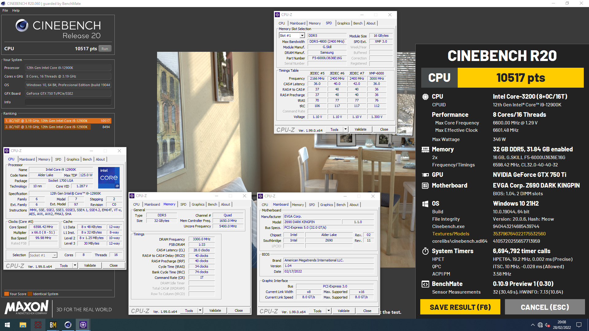This screenshot has width=589, height=331.
Task: Open the Memory Slot #1 dropdown
Action: (302, 36)
